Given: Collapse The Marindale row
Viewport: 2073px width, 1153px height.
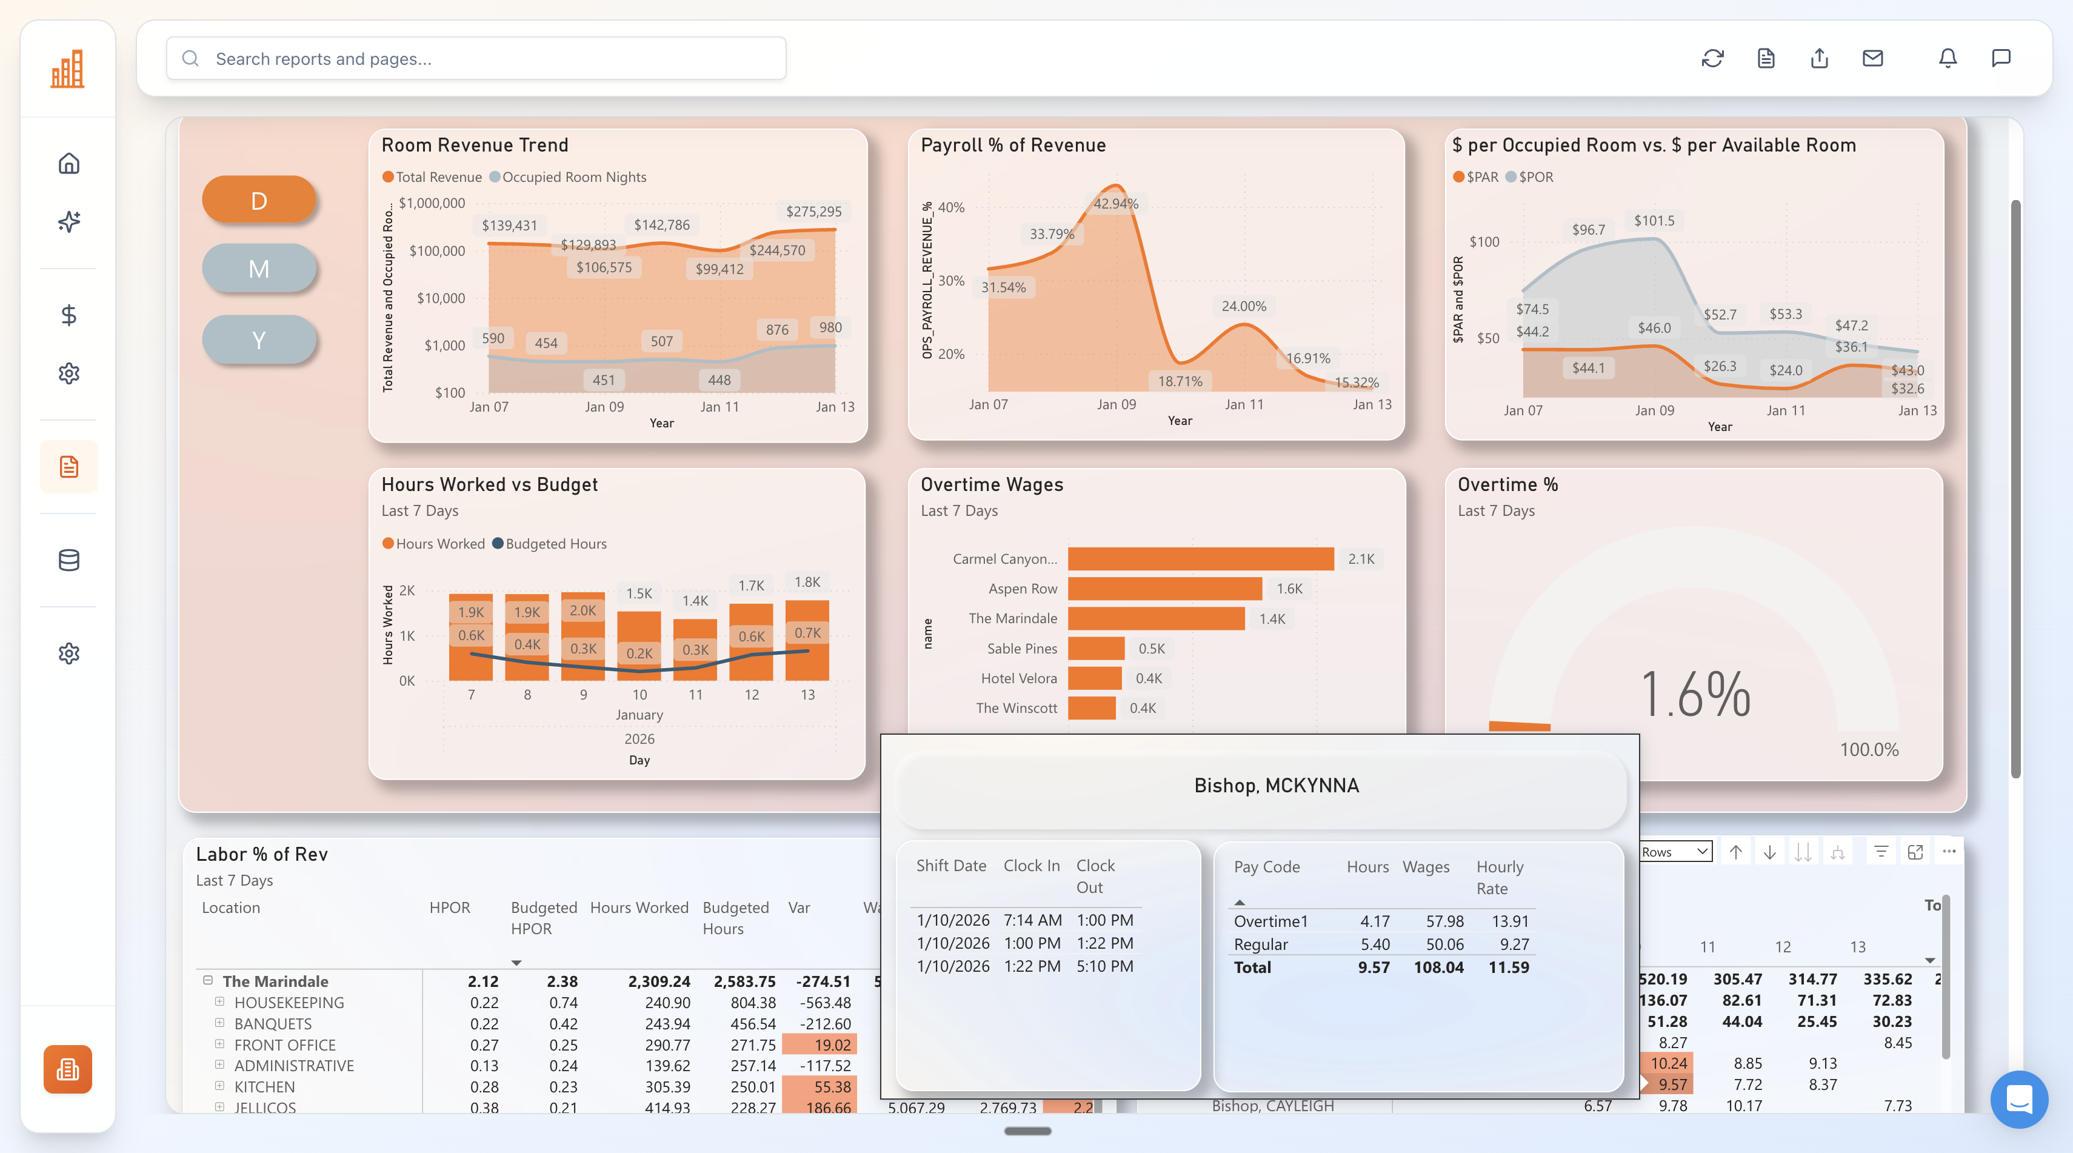Looking at the screenshot, I should pyautogui.click(x=208, y=980).
